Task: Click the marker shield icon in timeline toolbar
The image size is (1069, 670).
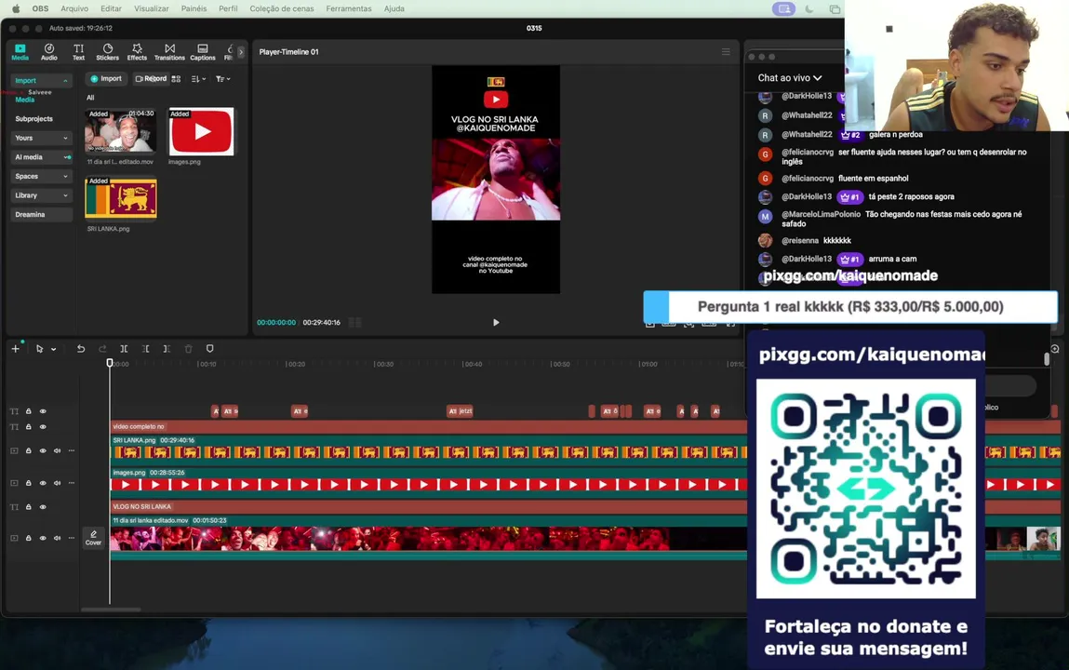Action: 210,348
